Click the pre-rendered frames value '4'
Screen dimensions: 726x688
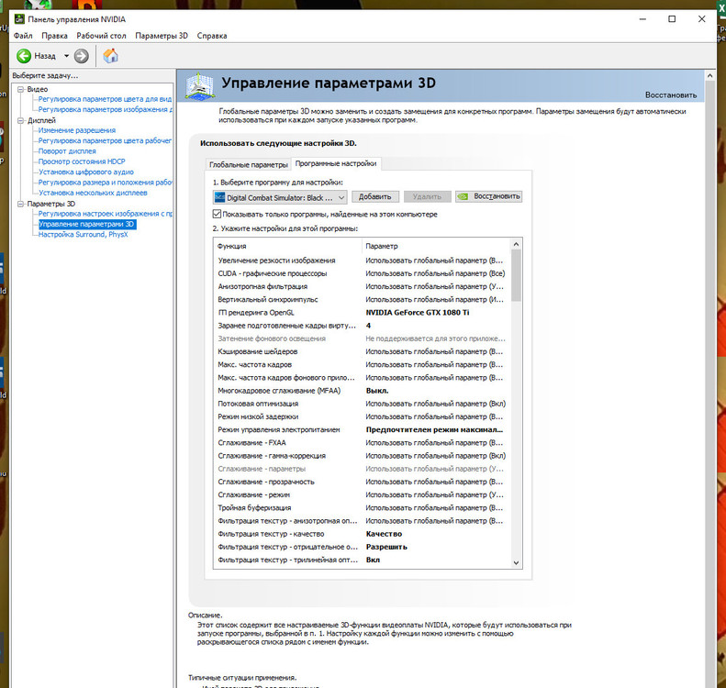pyautogui.click(x=369, y=326)
